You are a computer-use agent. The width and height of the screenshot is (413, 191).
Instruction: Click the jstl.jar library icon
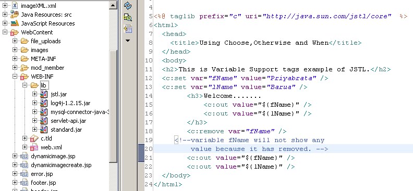pyautogui.click(x=44, y=94)
